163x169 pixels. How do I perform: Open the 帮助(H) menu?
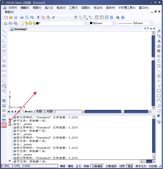(9, 12)
